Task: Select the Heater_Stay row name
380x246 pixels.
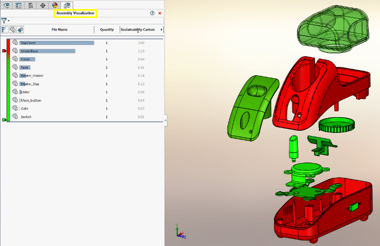Action: [x=30, y=84]
